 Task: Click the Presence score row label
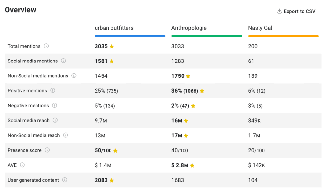(x=24, y=150)
